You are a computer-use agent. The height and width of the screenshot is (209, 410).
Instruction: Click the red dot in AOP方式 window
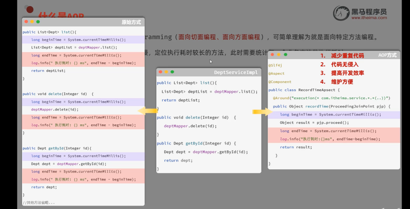tap(272, 55)
